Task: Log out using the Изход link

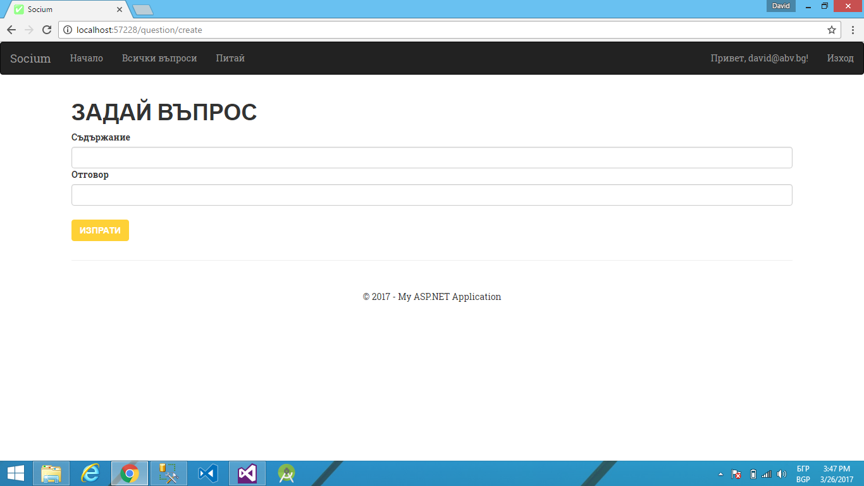Action: coord(840,58)
